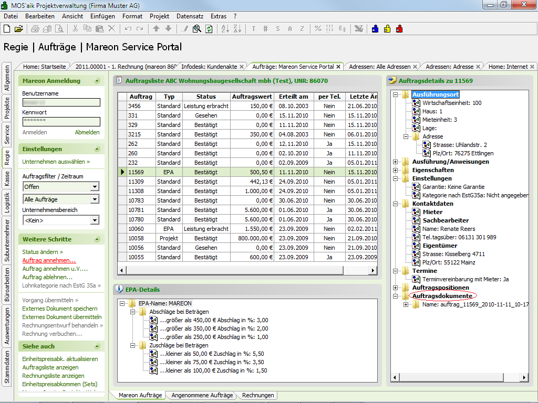Open the Unternehmensbereich Kein dropdown
Viewport: 538px width, 403px height.
click(95, 220)
